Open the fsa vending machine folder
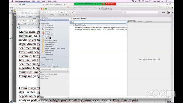The width and height of the screenshot is (183, 103). coord(51,43)
